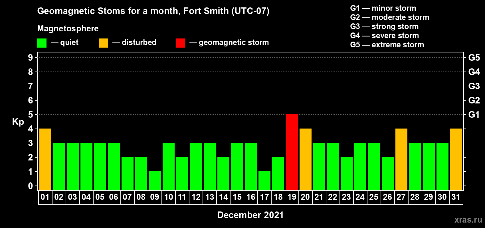Image resolution: width=485 pixels, height=228 pixels.
Task: Click the G2 label on right axis
Action: tap(474, 100)
